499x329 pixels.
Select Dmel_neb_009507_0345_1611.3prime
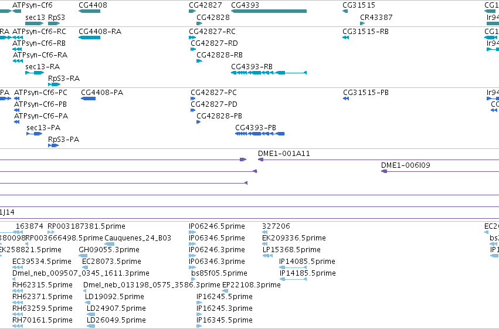[x=80, y=274]
